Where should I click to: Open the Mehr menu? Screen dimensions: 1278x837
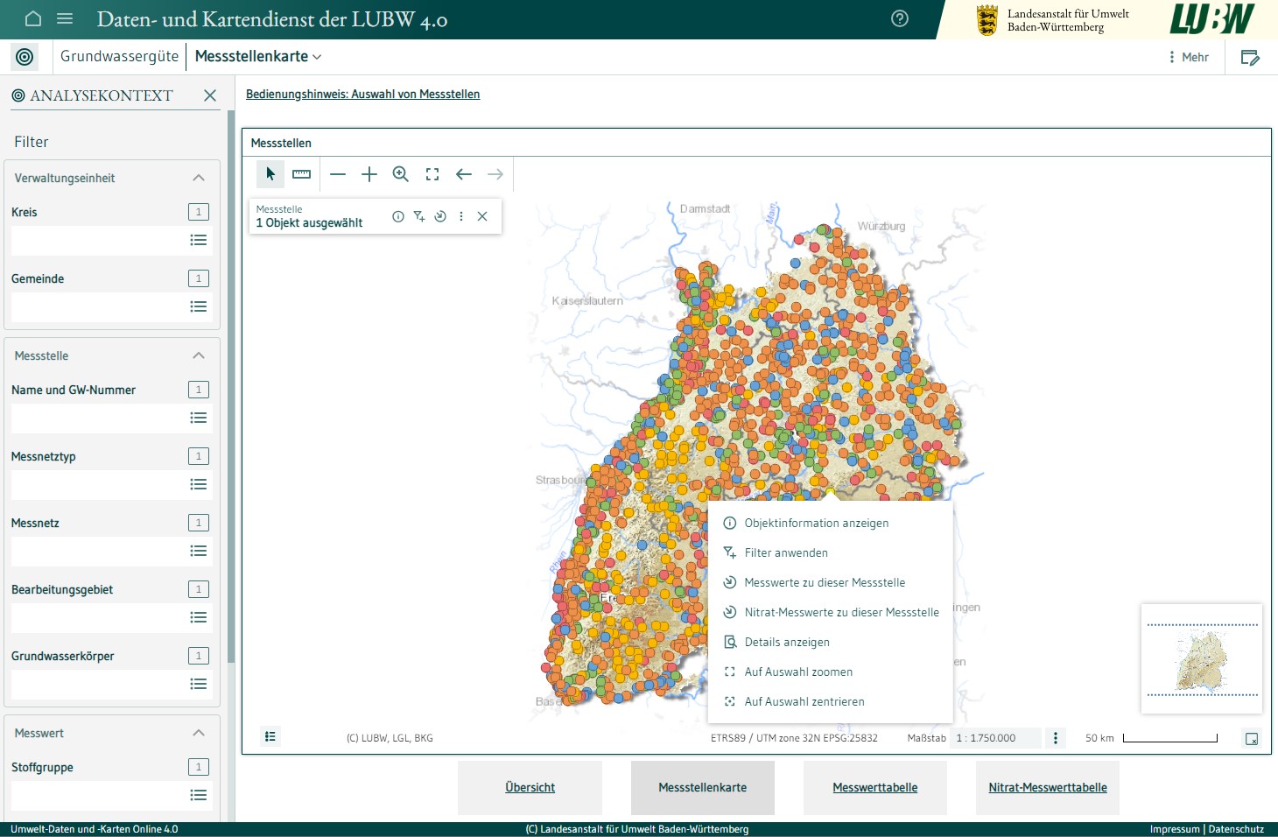(x=1189, y=57)
